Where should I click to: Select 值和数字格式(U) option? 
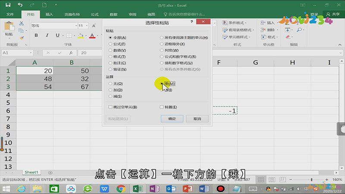(176, 63)
